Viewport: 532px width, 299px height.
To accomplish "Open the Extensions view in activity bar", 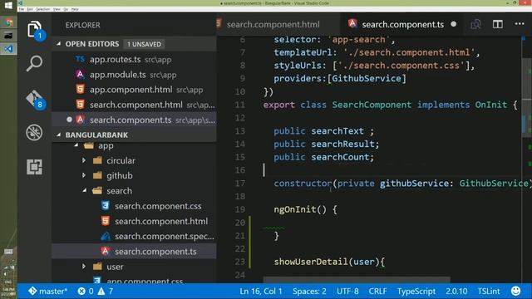I will (34, 166).
